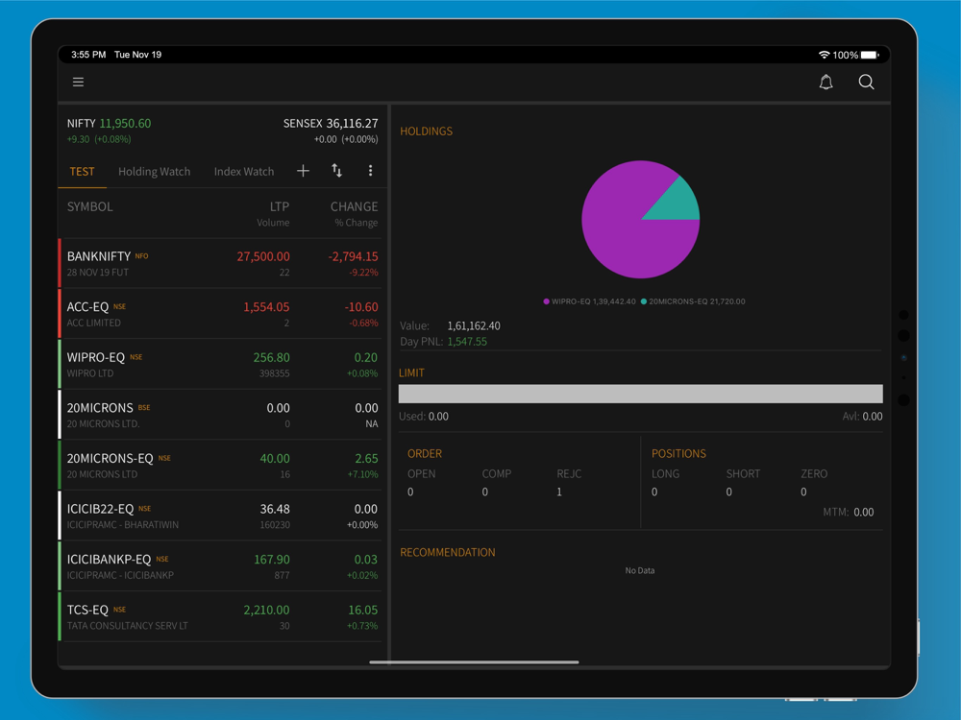Select the WIPRO-EQ stock row
This screenshot has height=720, width=961.
[221, 364]
